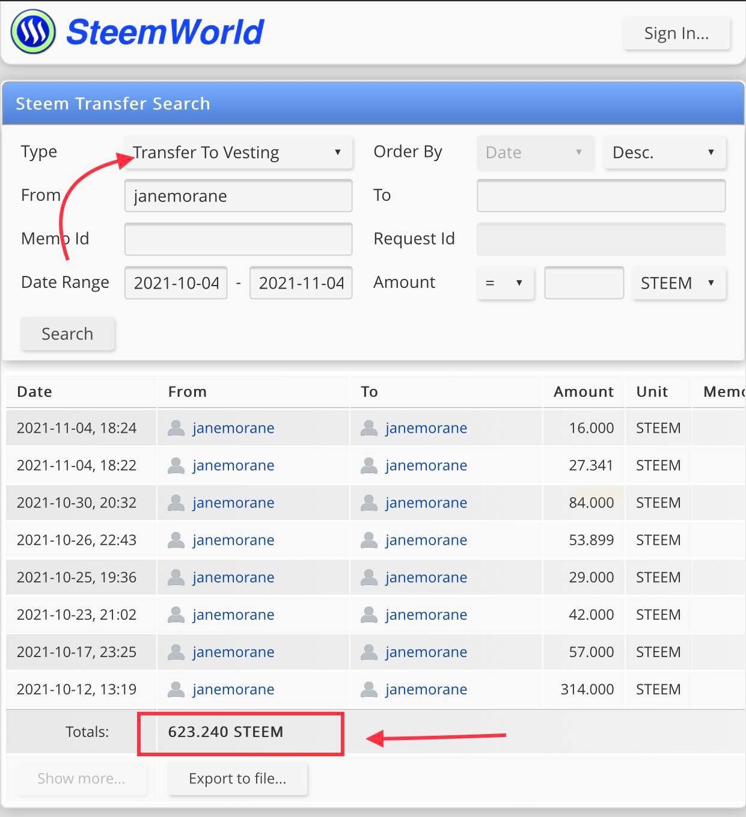Open the disabled Date order-by dropdown
This screenshot has height=817, width=746.
coord(535,153)
